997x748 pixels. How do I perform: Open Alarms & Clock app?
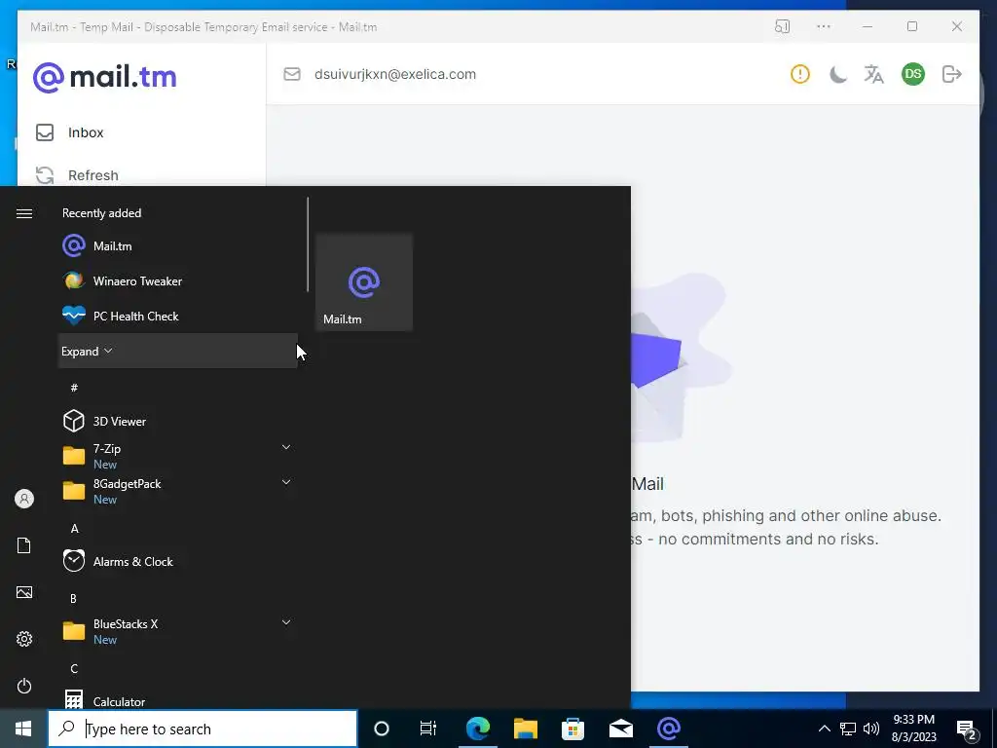pos(177,562)
